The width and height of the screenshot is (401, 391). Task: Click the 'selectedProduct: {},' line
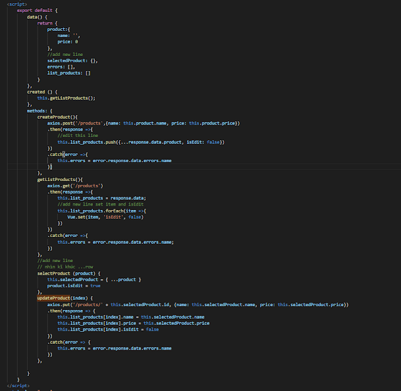click(x=72, y=61)
